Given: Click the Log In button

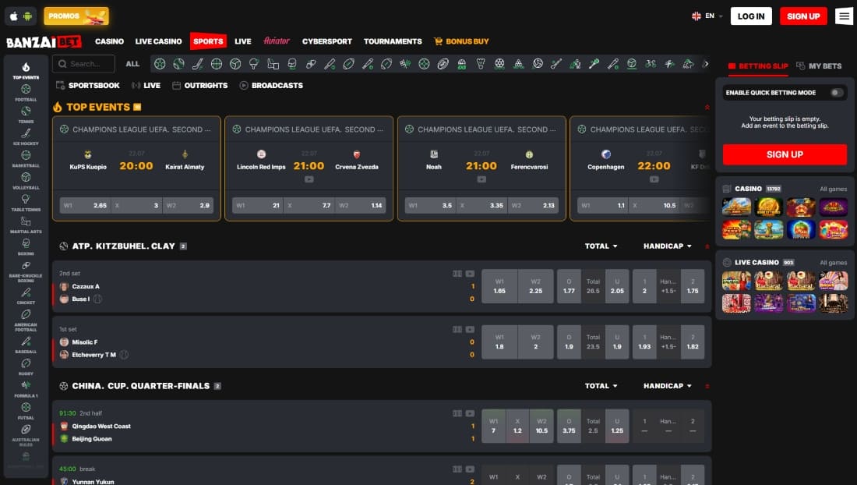Looking at the screenshot, I should click(751, 16).
